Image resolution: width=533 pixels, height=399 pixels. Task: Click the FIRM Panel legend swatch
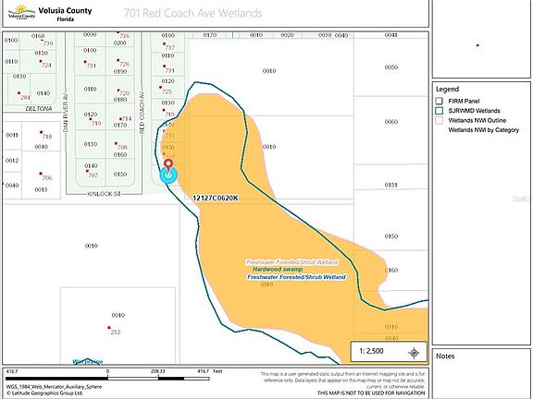(x=440, y=101)
